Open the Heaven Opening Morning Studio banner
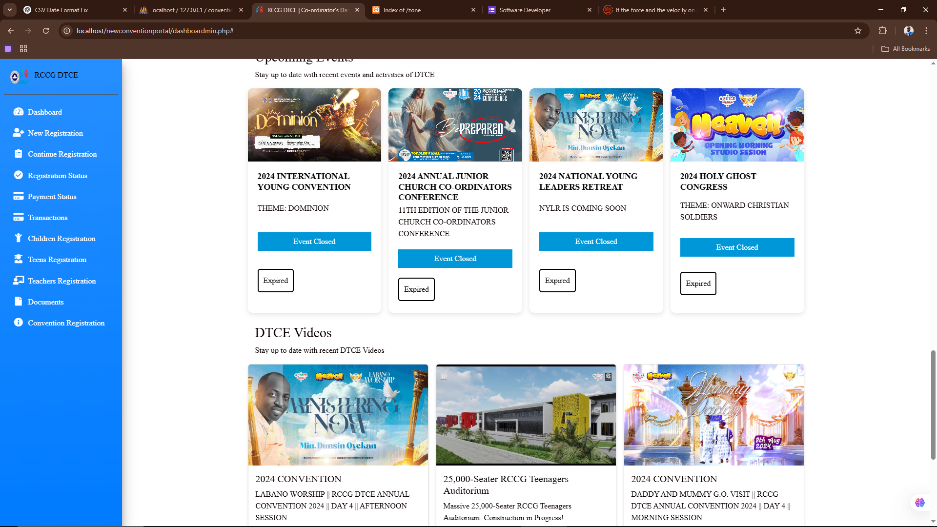This screenshot has height=527, width=937. point(737,125)
